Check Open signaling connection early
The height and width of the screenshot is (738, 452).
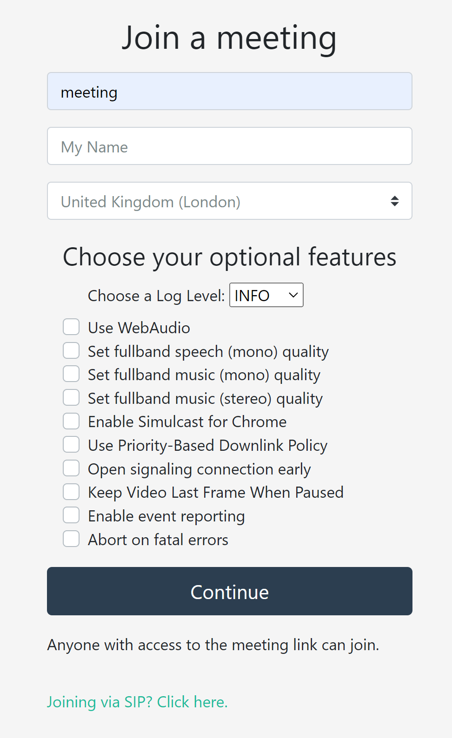71,468
